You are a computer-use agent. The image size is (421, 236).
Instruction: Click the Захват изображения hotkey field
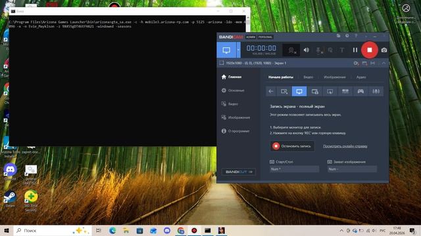point(352,169)
